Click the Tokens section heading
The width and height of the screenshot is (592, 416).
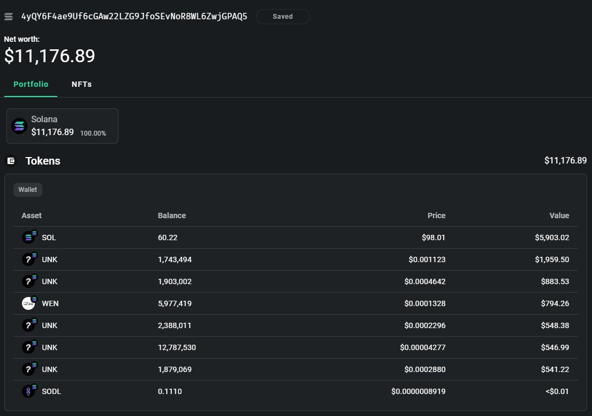click(43, 161)
